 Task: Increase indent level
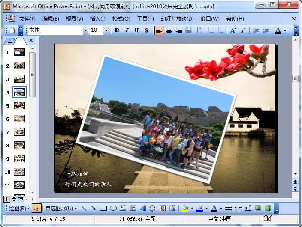pos(266,30)
